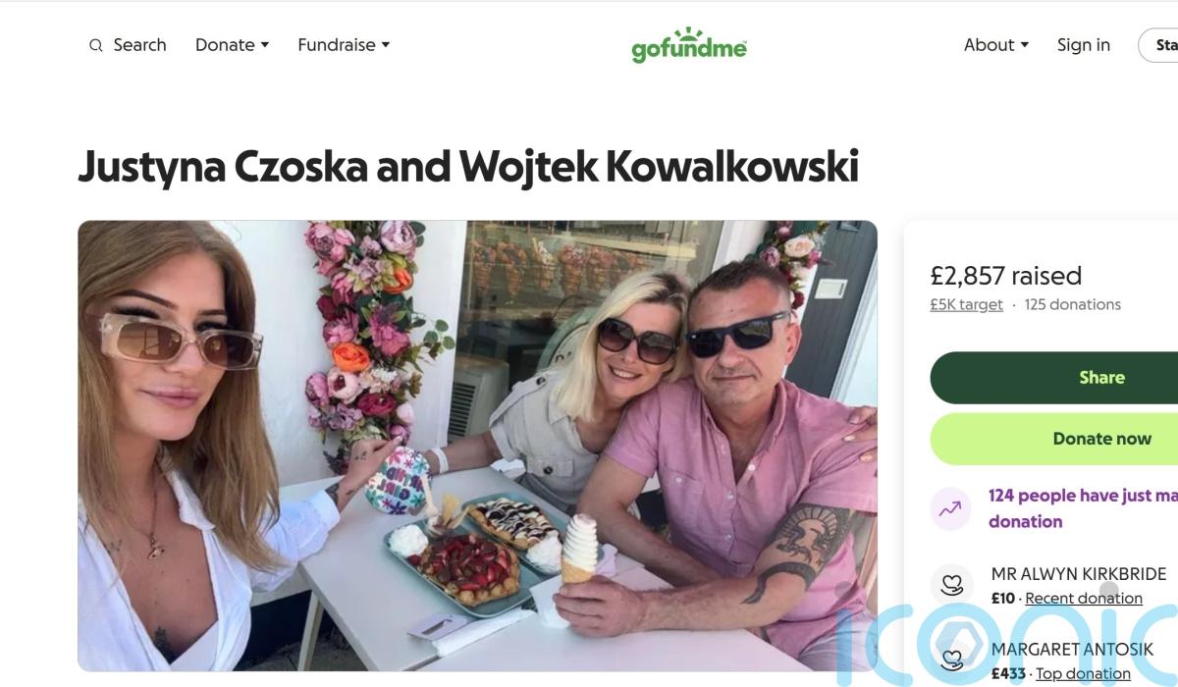Click heart icon beside Mr Alwyn Kirkbride
Screen dimensions: 1178x687
(950, 586)
